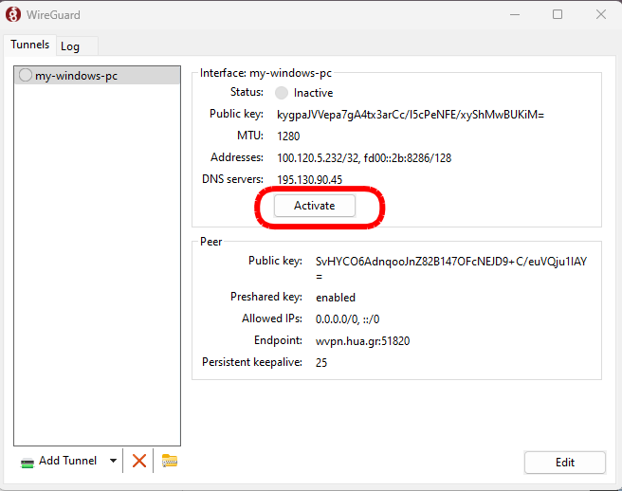This screenshot has height=491, width=622.
Task: Export tunnels using the zip folder icon
Action: tap(170, 461)
